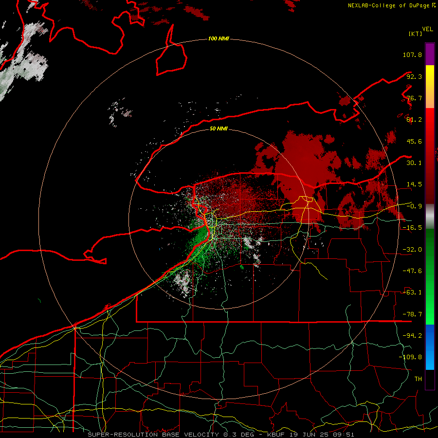Click the 14.5 value on velocity scale
Screen dimensions: 438x438
(x=414, y=184)
